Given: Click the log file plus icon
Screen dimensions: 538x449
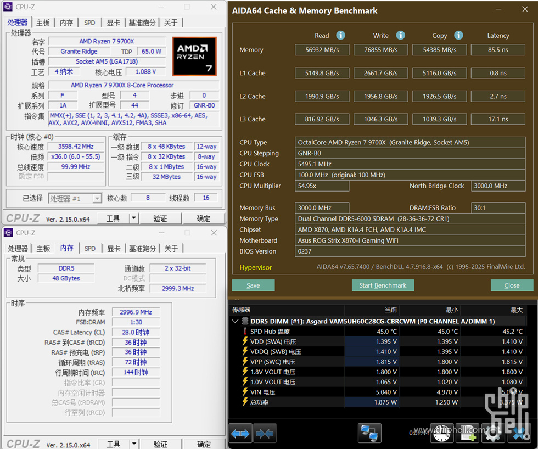Looking at the screenshot, I should [x=468, y=434].
